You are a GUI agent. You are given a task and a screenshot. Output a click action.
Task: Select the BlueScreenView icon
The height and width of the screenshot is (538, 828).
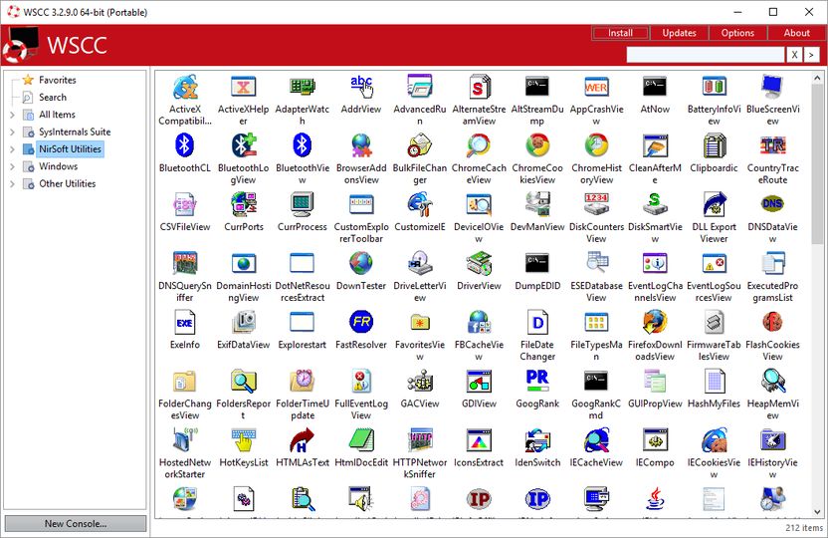pyautogui.click(x=772, y=87)
